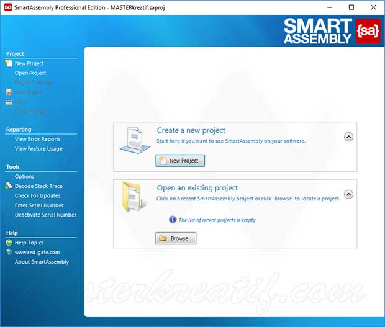Launch Decode Stack Trace tool
The image size is (385, 327).
(38, 186)
